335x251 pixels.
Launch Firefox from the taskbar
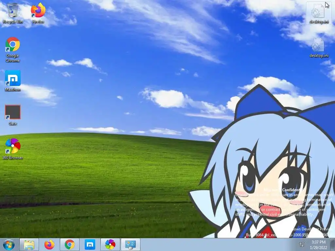click(x=49, y=244)
